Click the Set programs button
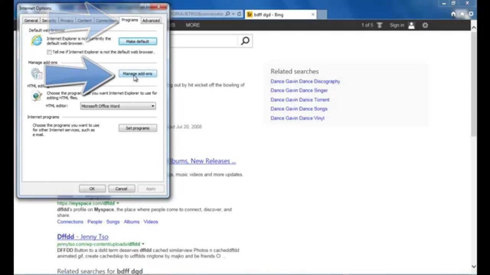490x275 pixels. point(138,128)
